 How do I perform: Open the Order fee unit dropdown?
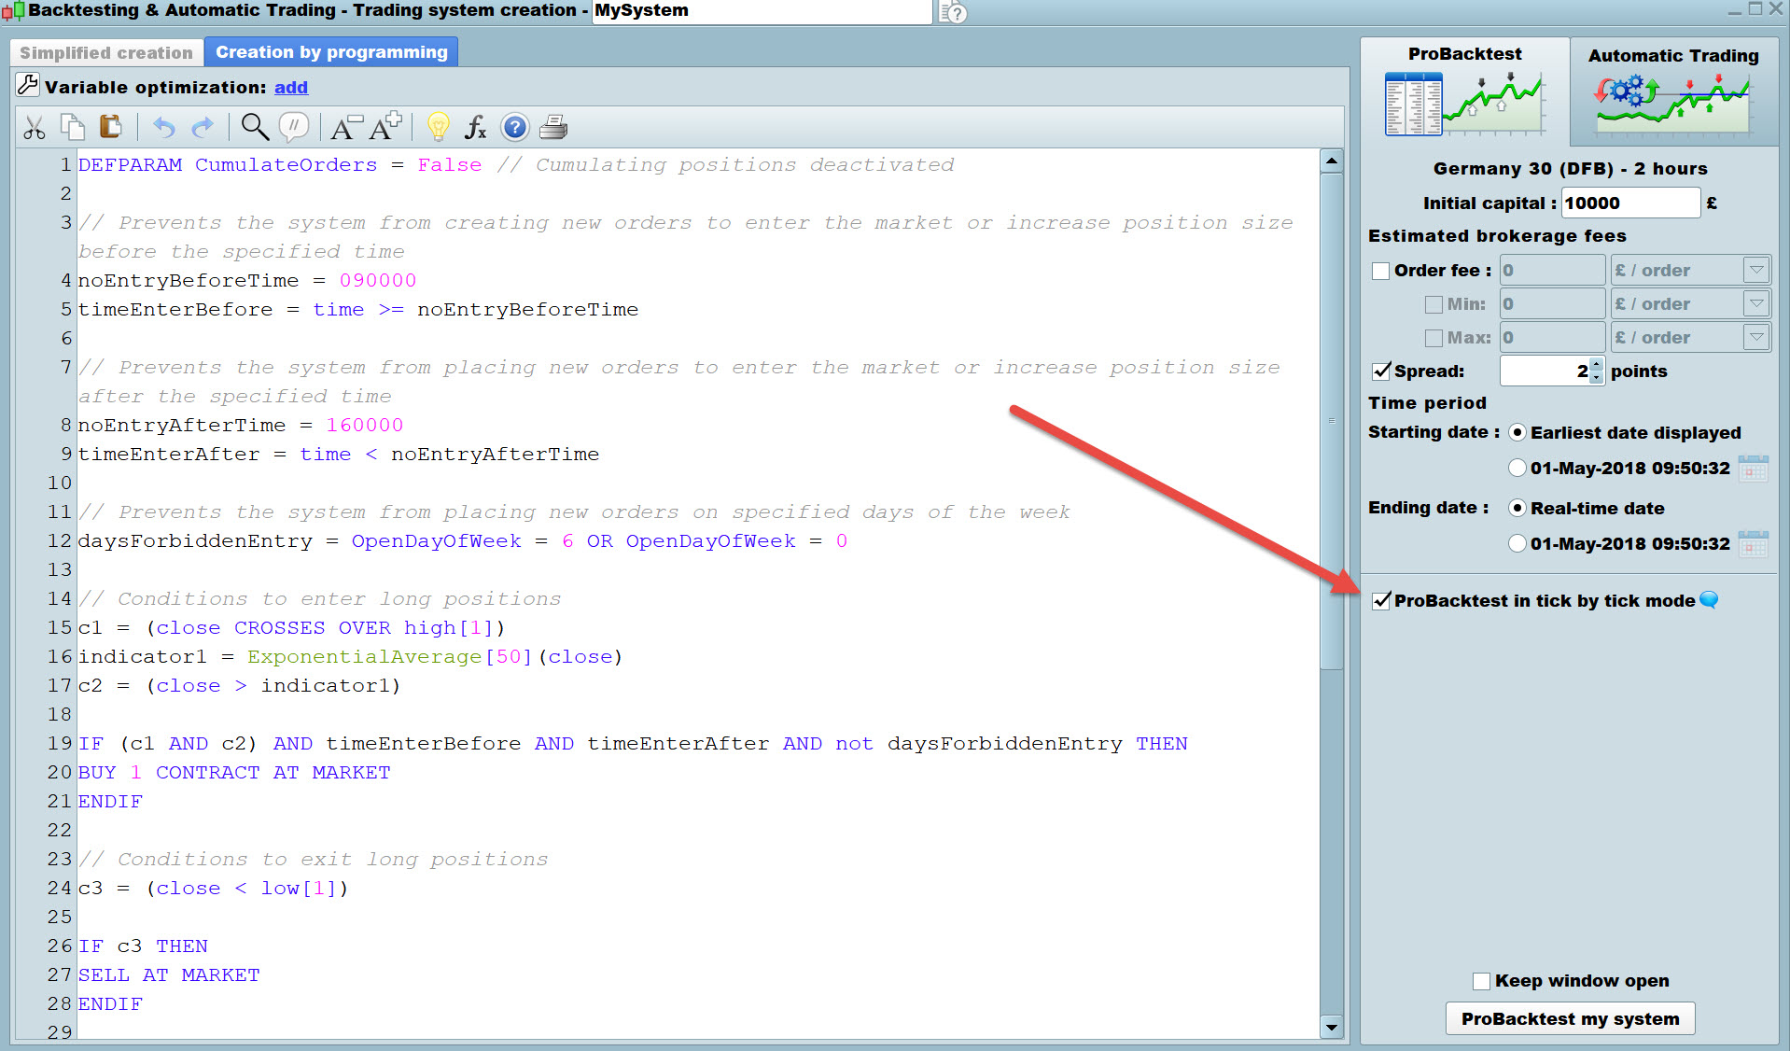[1756, 271]
